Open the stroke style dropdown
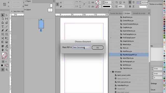The image size is (166, 93). [x=112, y=6]
